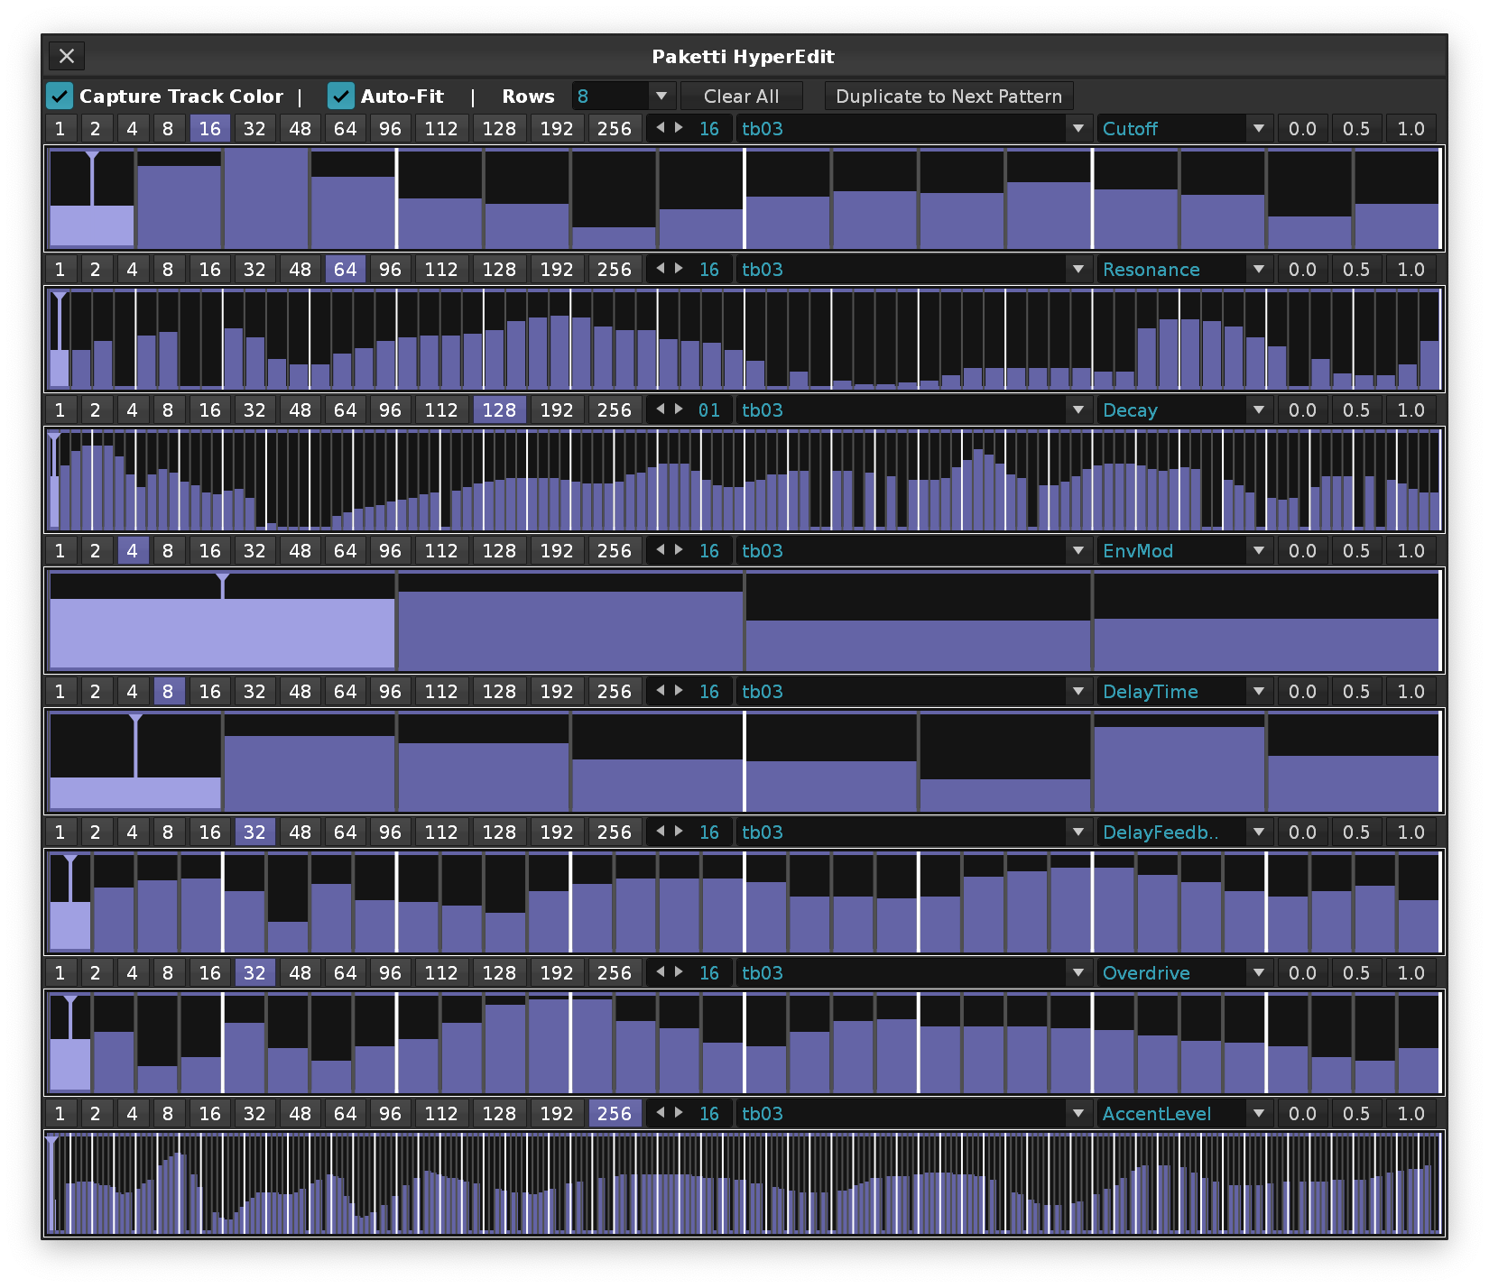Select 256 steps in the Decay row

point(614,409)
